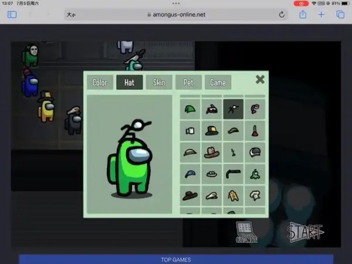The height and width of the screenshot is (264, 352).
Task: Open the Color tab
Action: point(100,82)
